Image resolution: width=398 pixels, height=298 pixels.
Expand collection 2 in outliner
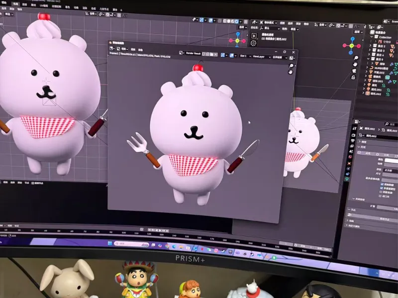point(370,46)
